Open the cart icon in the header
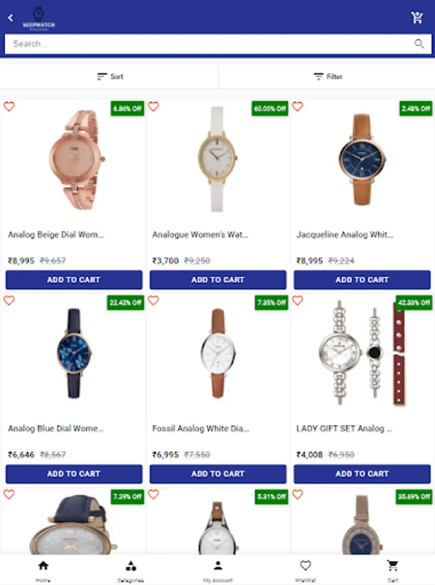 tap(417, 17)
